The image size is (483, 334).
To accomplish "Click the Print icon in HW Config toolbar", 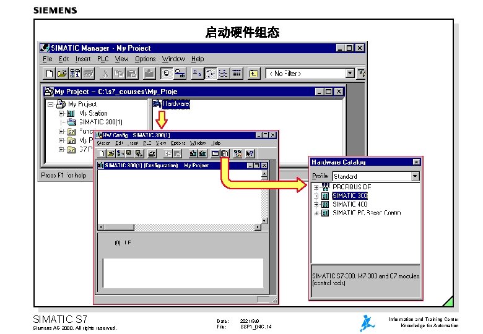I will tap(152, 153).
